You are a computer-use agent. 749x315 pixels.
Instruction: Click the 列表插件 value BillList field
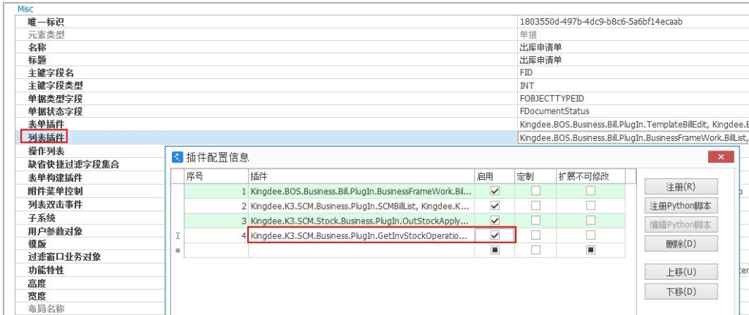coord(632,137)
